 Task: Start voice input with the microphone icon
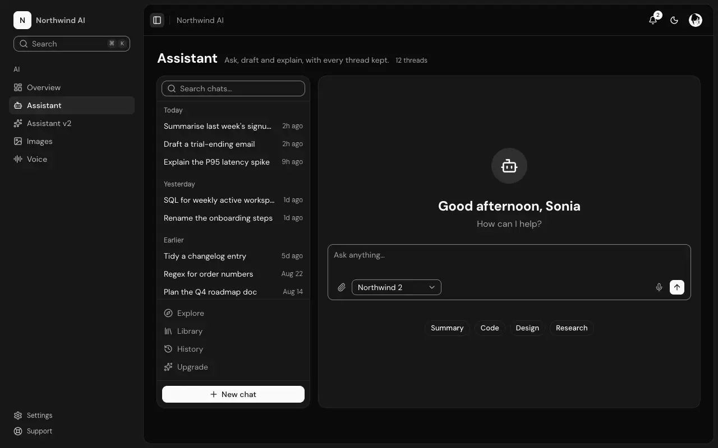tap(659, 287)
